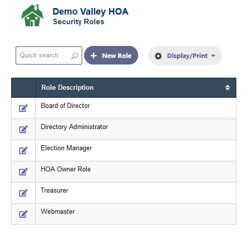The height and width of the screenshot is (238, 247).
Task: Click the magnifier search icon
Action: 75,55
